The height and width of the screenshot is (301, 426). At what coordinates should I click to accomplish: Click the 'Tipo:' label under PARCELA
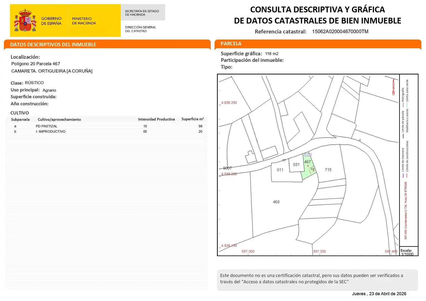227,67
